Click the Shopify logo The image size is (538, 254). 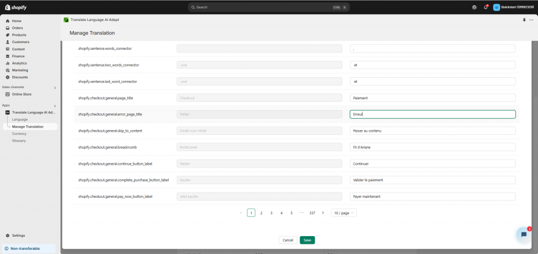15,7
